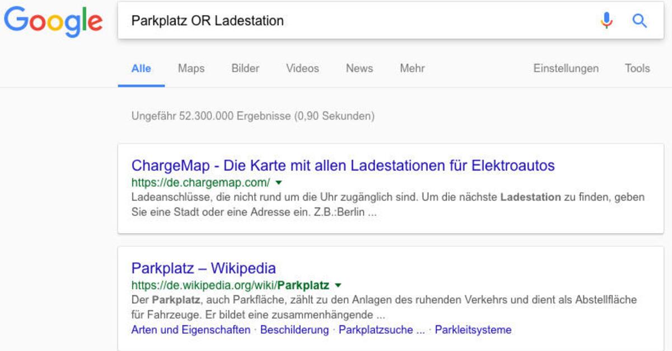Open the Parkplatzsuche sitelink
The image size is (672, 351).
click(x=382, y=330)
